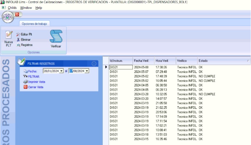Open the start date 28/01/2024 dropdown
Image resolution: width=251 pixels, height=145 pixels.
point(61,71)
